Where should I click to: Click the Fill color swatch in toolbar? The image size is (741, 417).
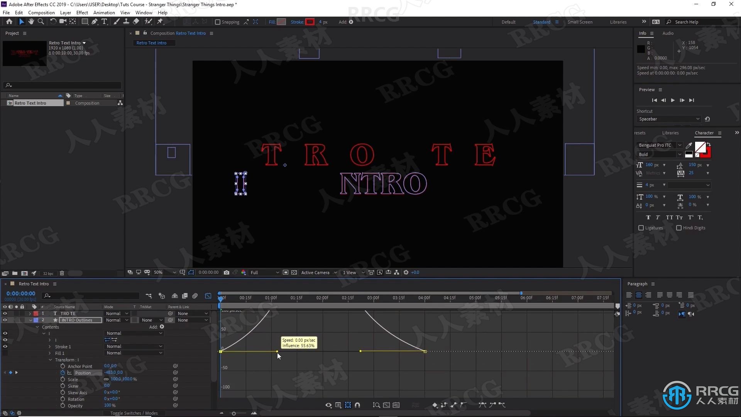[x=281, y=22]
